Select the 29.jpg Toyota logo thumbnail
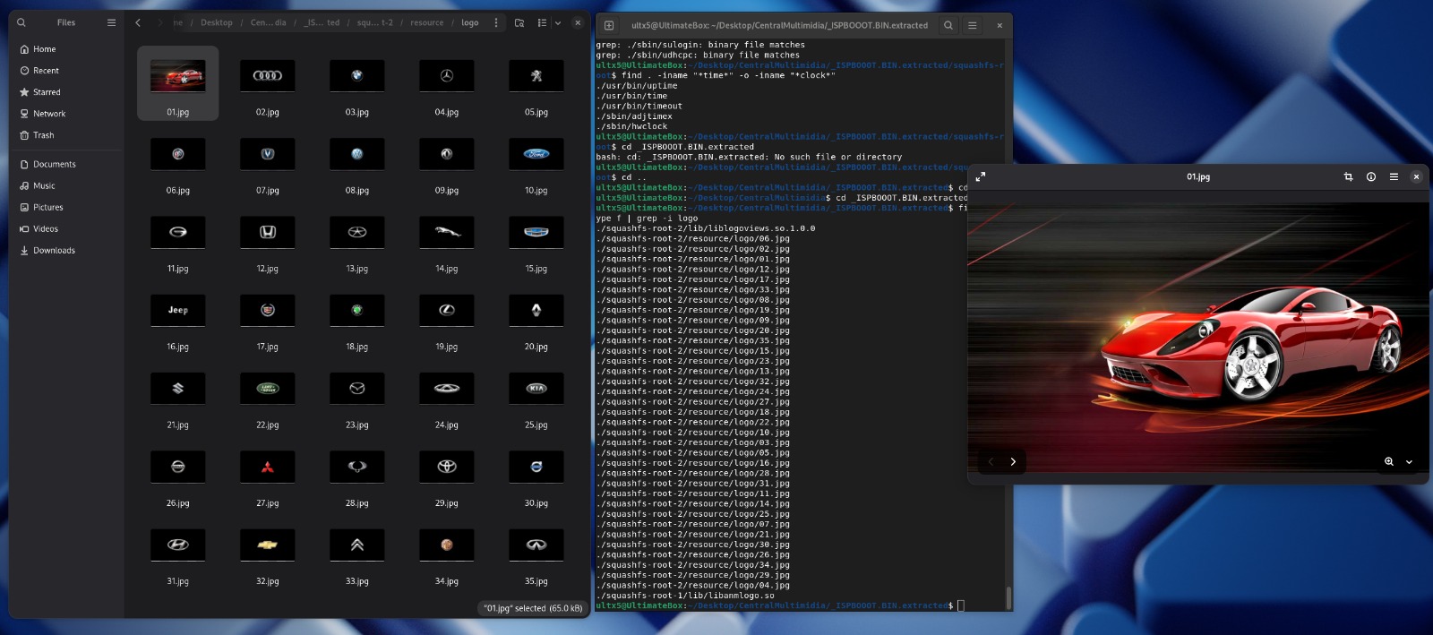This screenshot has width=1433, height=635. pos(446,467)
